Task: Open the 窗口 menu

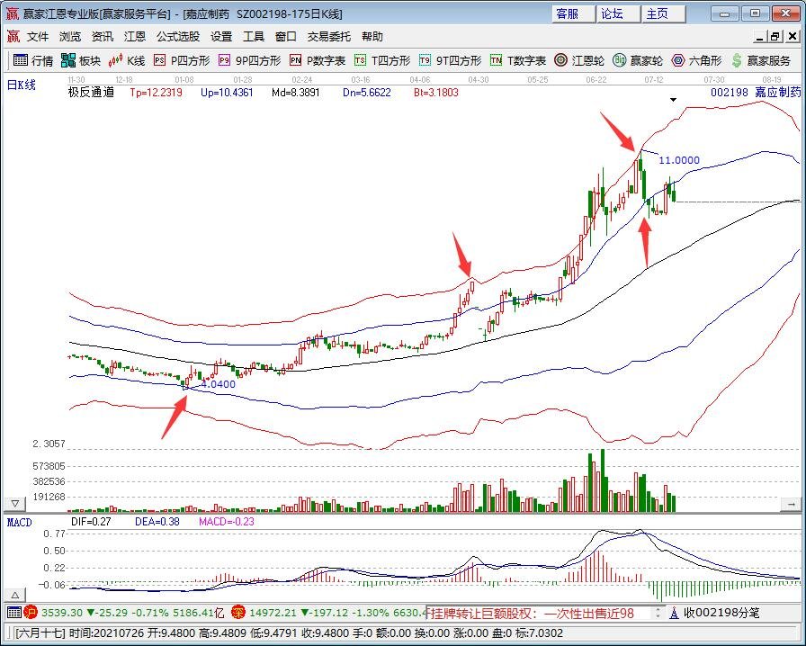Action: 286,37
